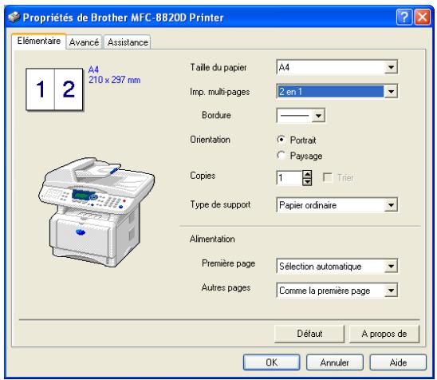This screenshot has height=380, width=437.
Task: Open the Avancé tab
Action: click(84, 42)
